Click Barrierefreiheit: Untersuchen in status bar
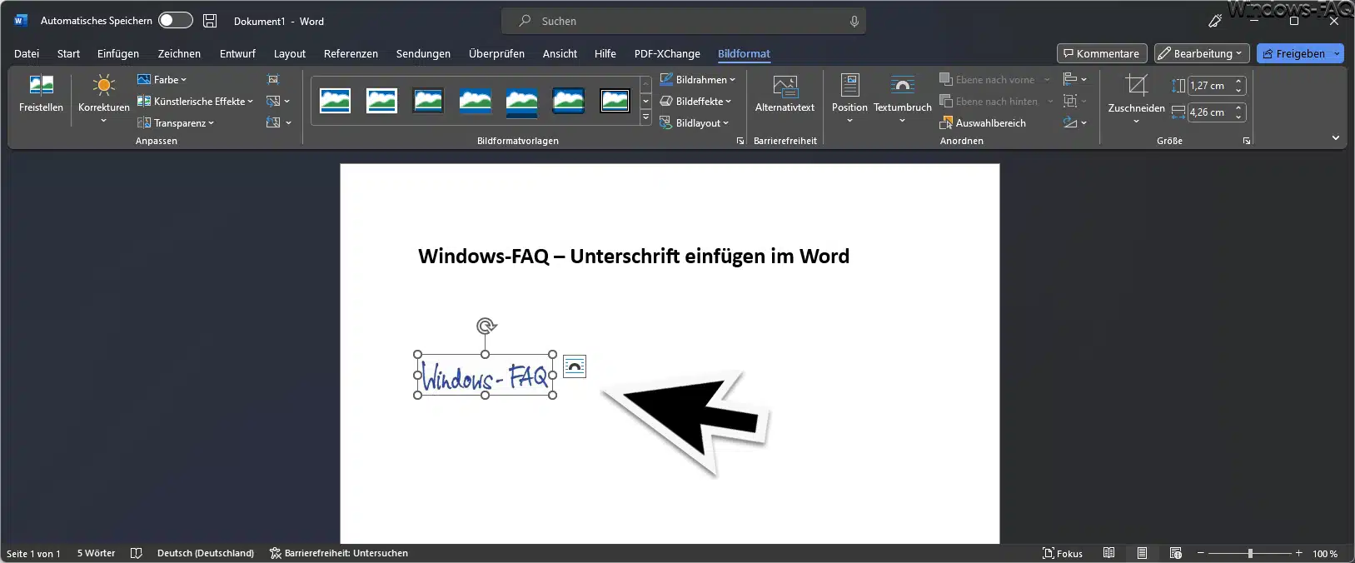Image resolution: width=1355 pixels, height=563 pixels. 339,553
